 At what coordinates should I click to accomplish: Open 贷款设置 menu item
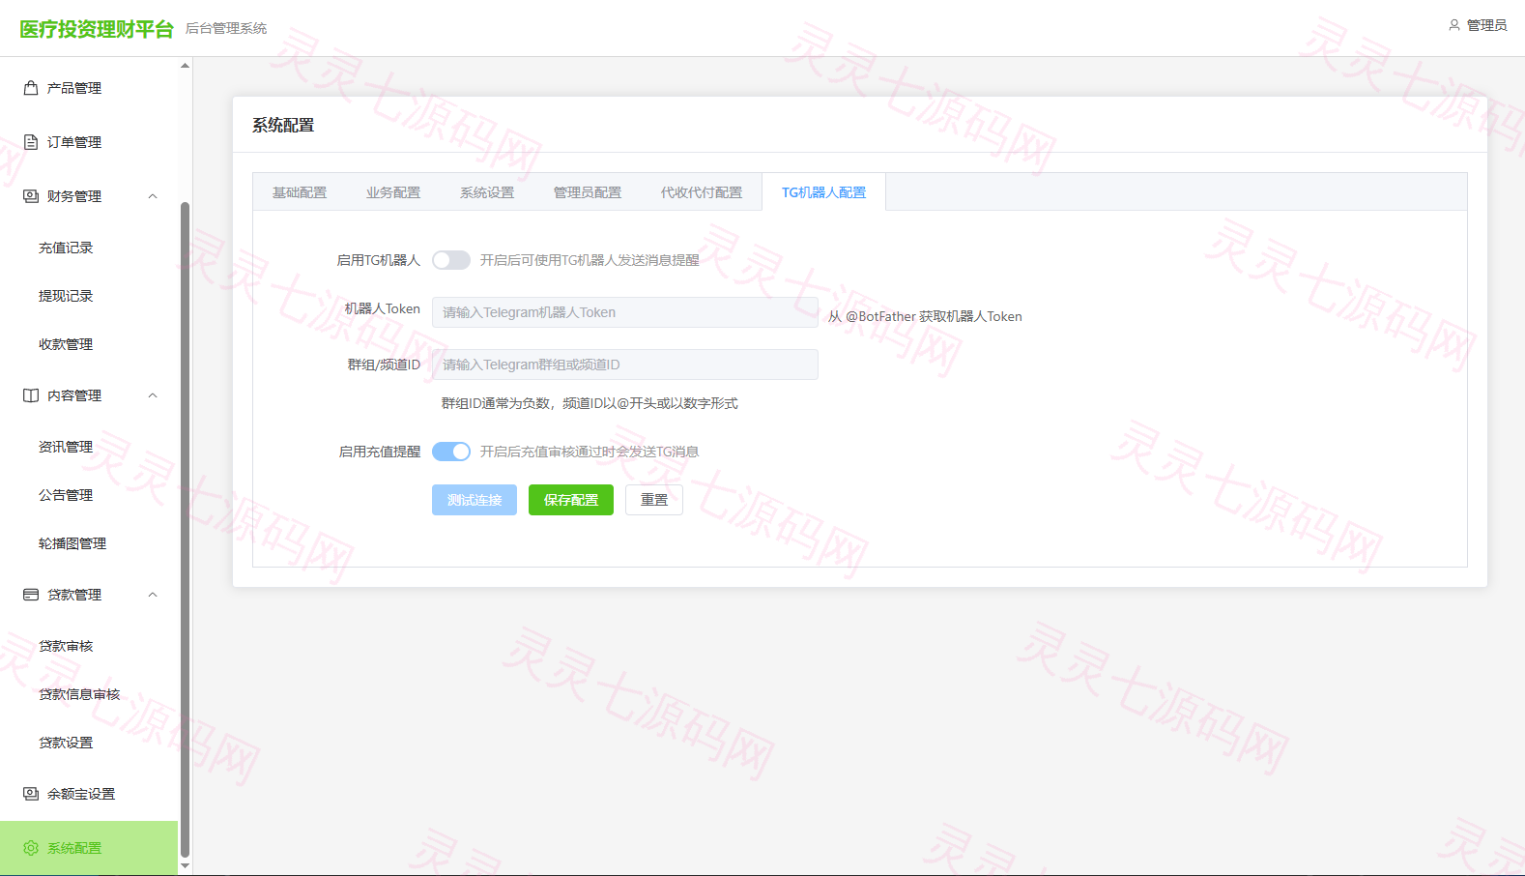pyautogui.click(x=66, y=743)
